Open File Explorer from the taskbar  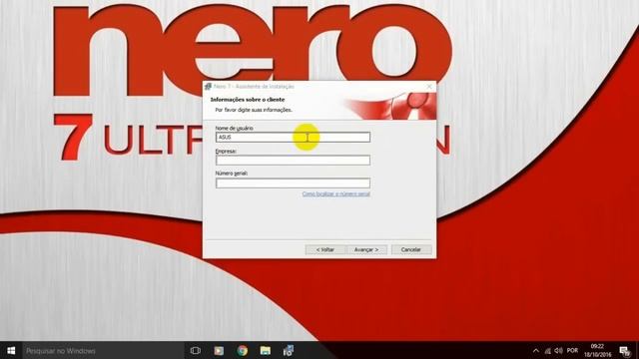(x=266, y=350)
